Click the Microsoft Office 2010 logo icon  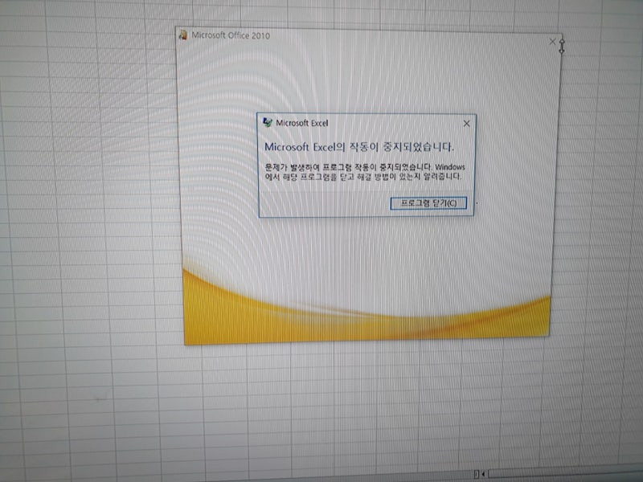click(183, 35)
